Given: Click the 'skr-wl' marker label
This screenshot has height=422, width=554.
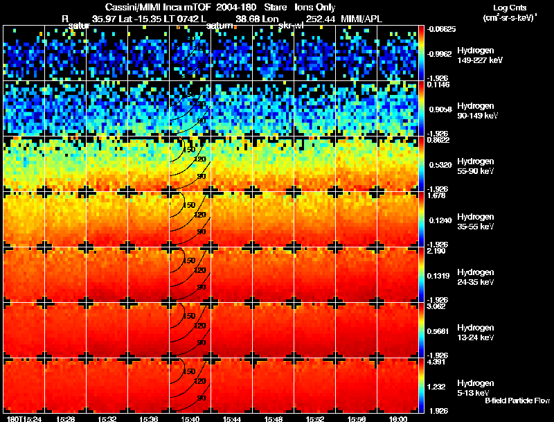Looking at the screenshot, I should click(291, 26).
